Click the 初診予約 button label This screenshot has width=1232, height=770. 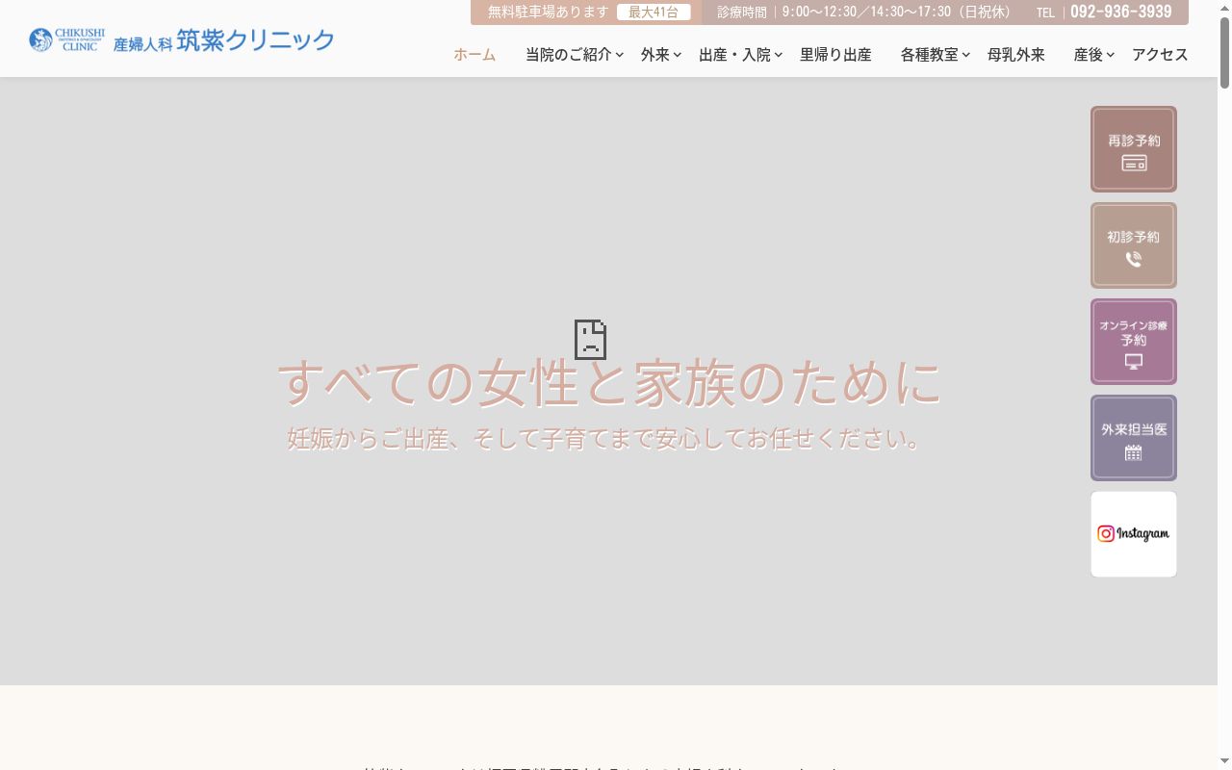1134,237
